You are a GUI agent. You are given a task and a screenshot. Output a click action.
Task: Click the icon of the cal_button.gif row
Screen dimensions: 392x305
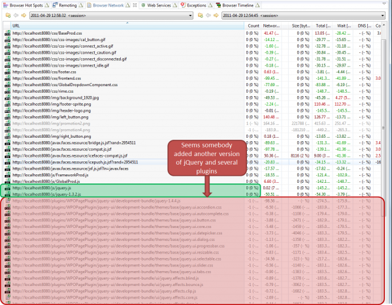pyautogui.click(x=7, y=39)
